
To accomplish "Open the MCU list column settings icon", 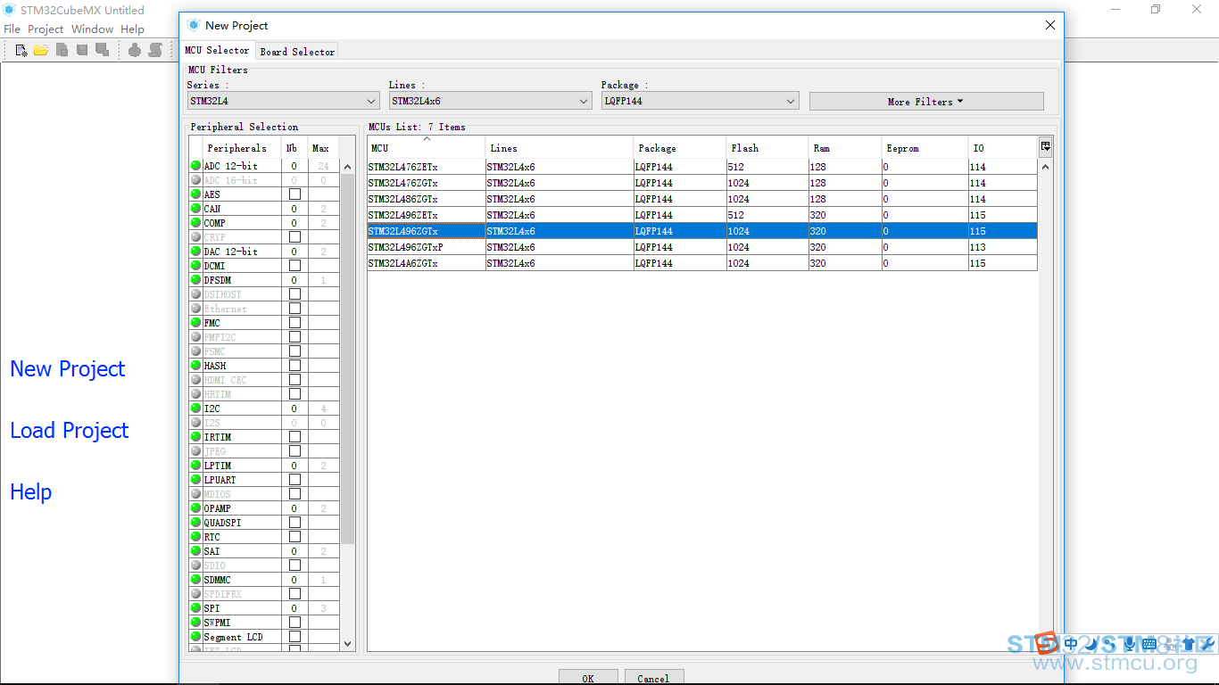I will [1046, 146].
